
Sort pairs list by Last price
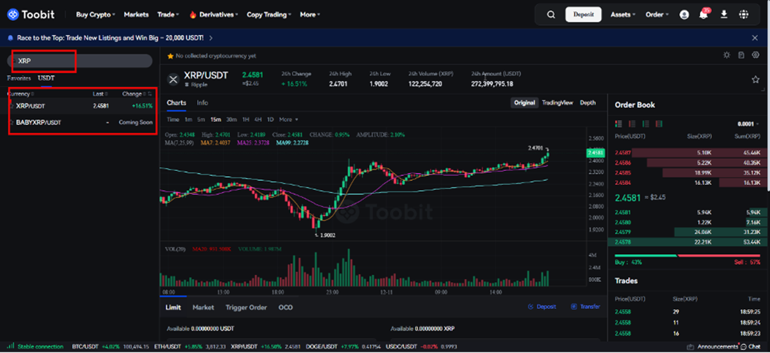click(100, 93)
